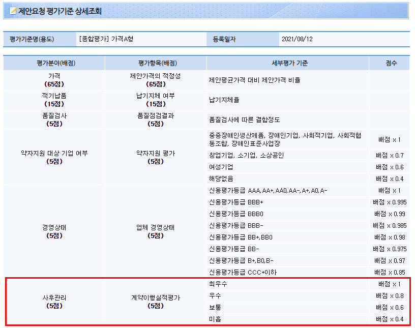Viewport: 415px width, 328px height.
Task: Select score '배점 x 0.6' for 보통
Action: [390, 307]
